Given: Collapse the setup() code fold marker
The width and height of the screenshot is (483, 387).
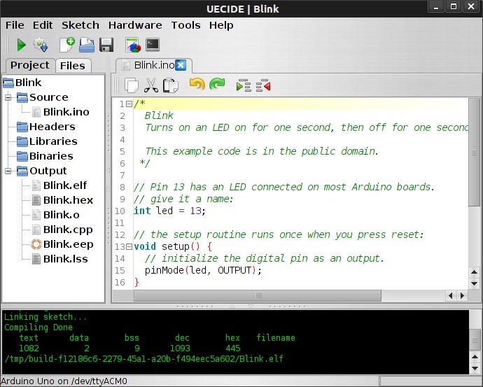Looking at the screenshot, I should 130,247.
